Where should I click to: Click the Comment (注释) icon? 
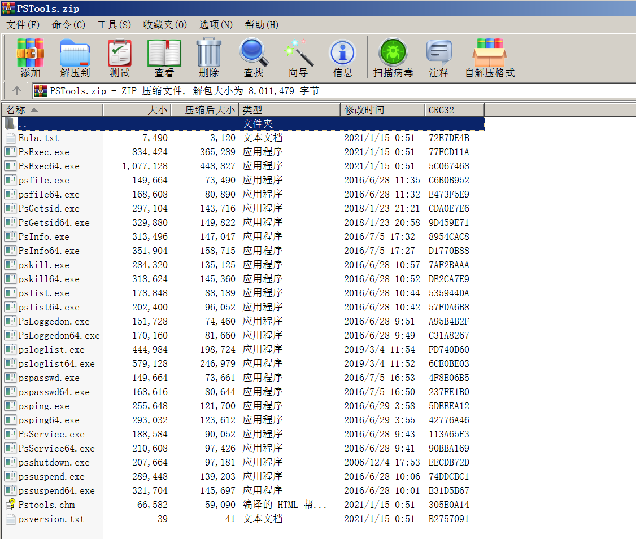point(439,52)
